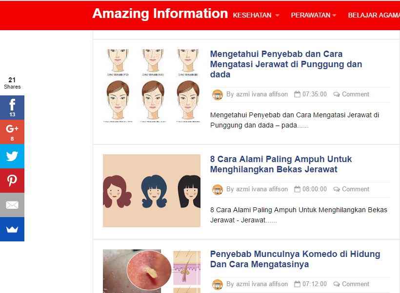Screen dimensions: 400x293
Task: Open the BELAJAR AGAMA menu
Action: [374, 15]
